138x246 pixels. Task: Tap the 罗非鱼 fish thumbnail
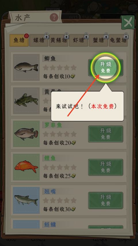tap(26, 134)
